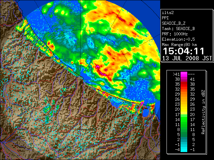The width and height of the screenshot is (214, 160).
Task: Click the 'PRF: 1000Hz' entry
Action: pyautogui.click(x=175, y=34)
